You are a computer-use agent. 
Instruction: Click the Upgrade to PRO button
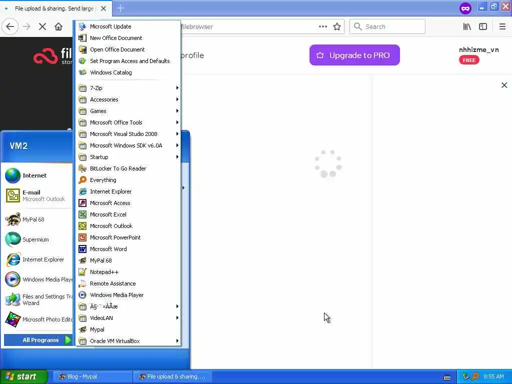point(354,55)
